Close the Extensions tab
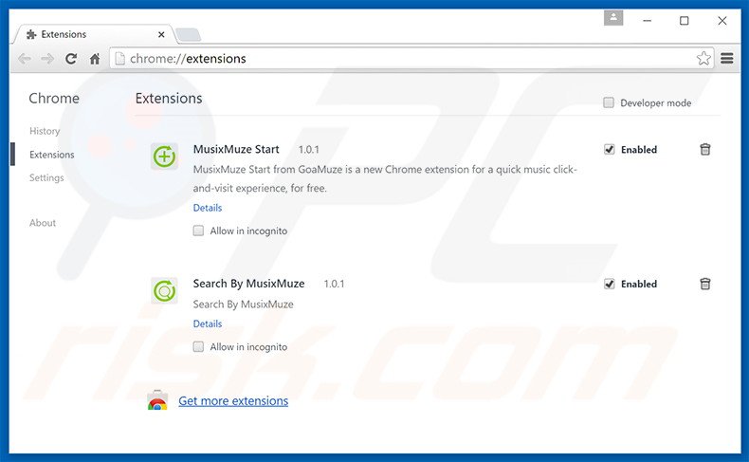Screen dimensions: 749x462 tap(161, 34)
